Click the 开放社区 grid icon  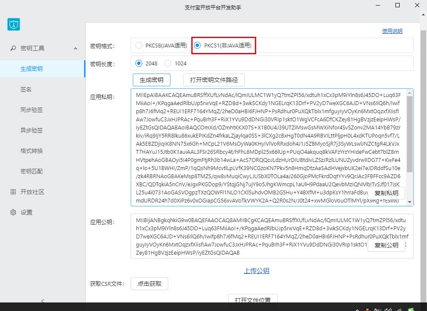(13, 192)
